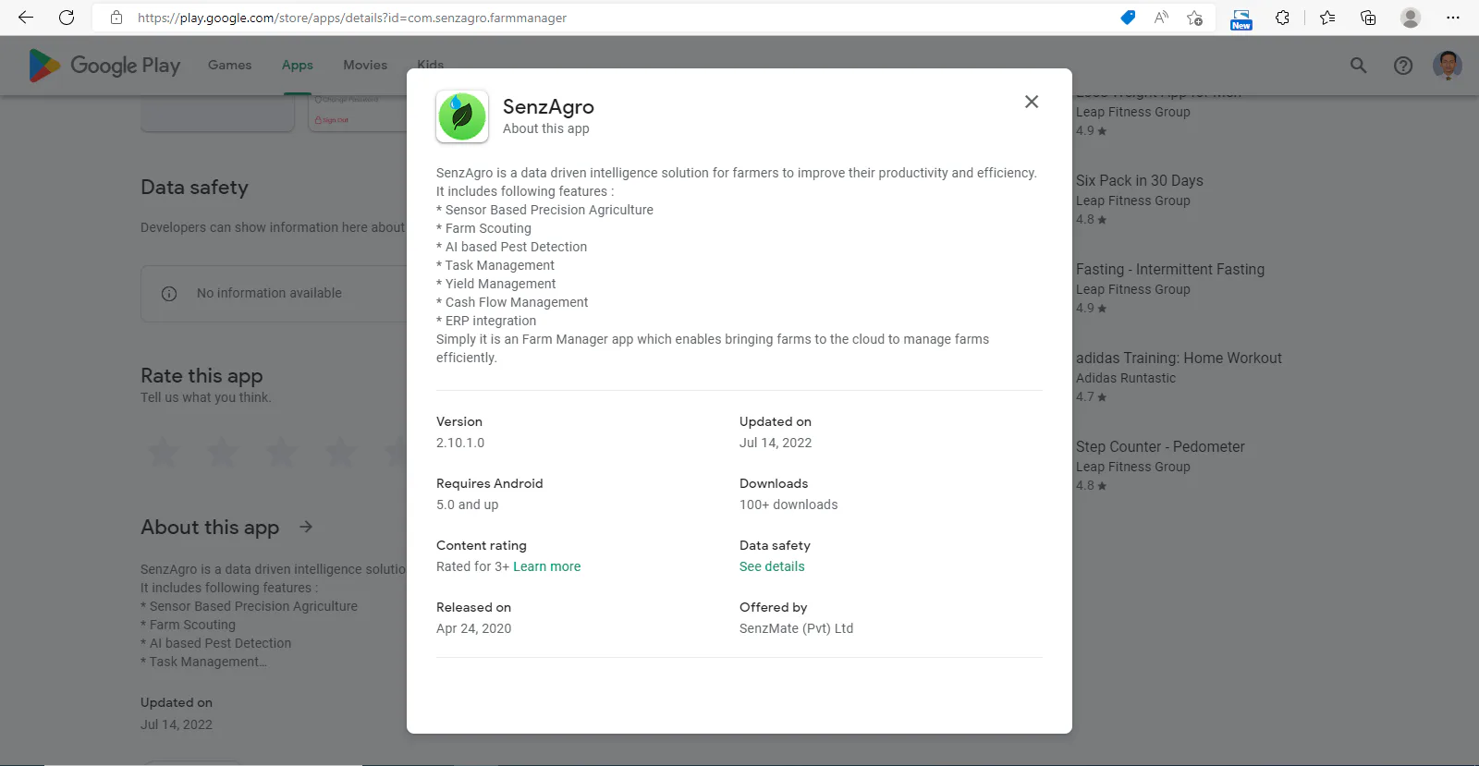The height and width of the screenshot is (766, 1479).
Task: Search Google Play with magnifier icon
Action: click(1358, 66)
